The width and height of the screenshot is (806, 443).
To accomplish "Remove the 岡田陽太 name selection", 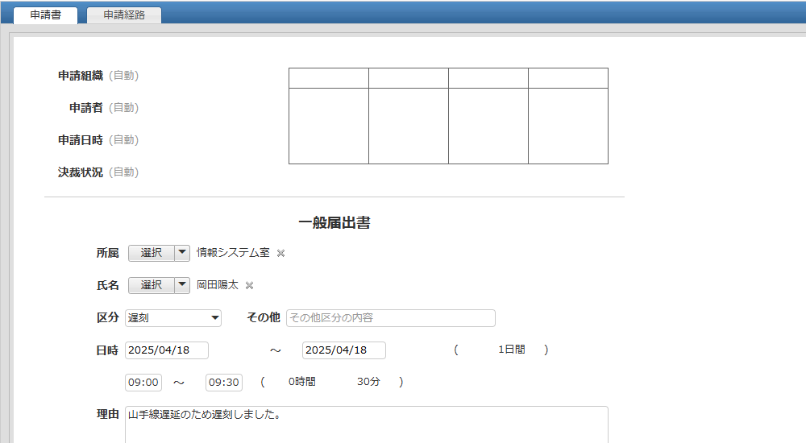I will point(250,285).
